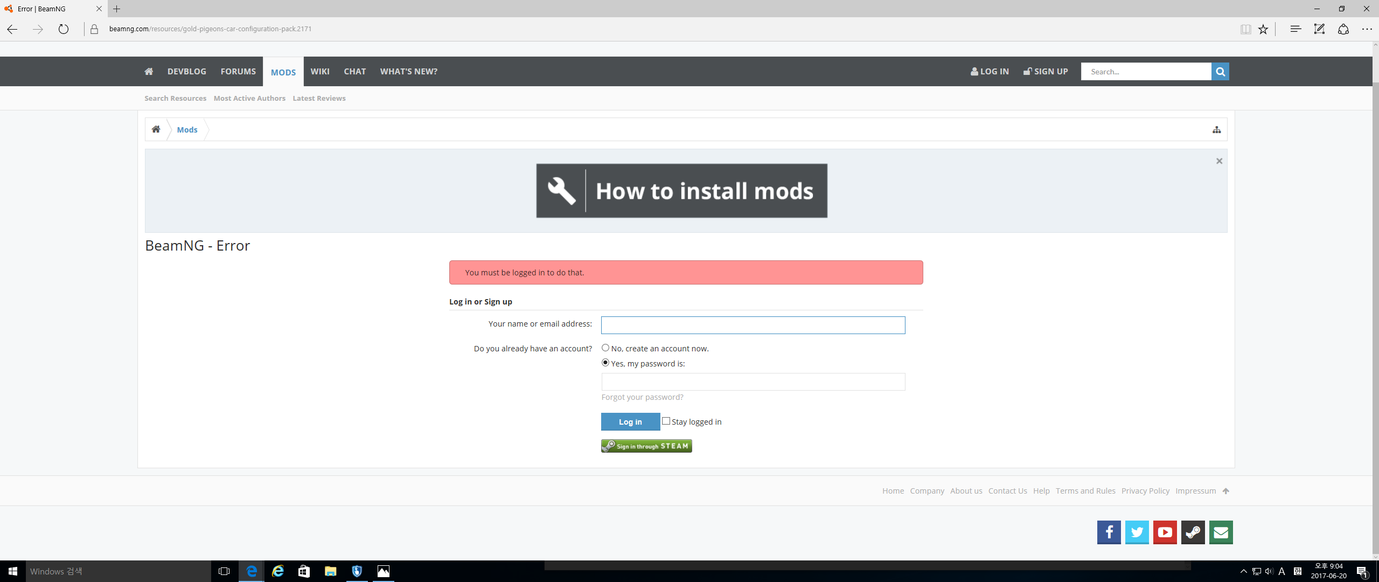Click LOG IN in the header
This screenshot has width=1379, height=582.
990,71
